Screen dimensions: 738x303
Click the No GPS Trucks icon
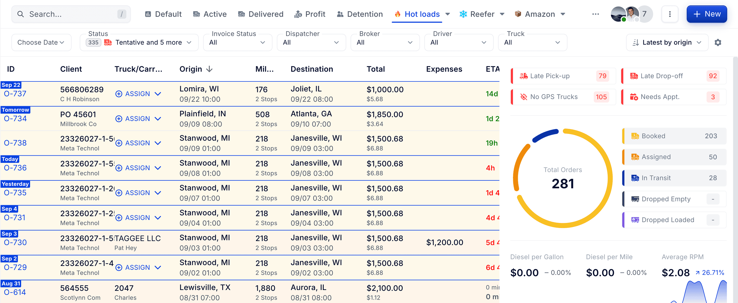tap(524, 97)
